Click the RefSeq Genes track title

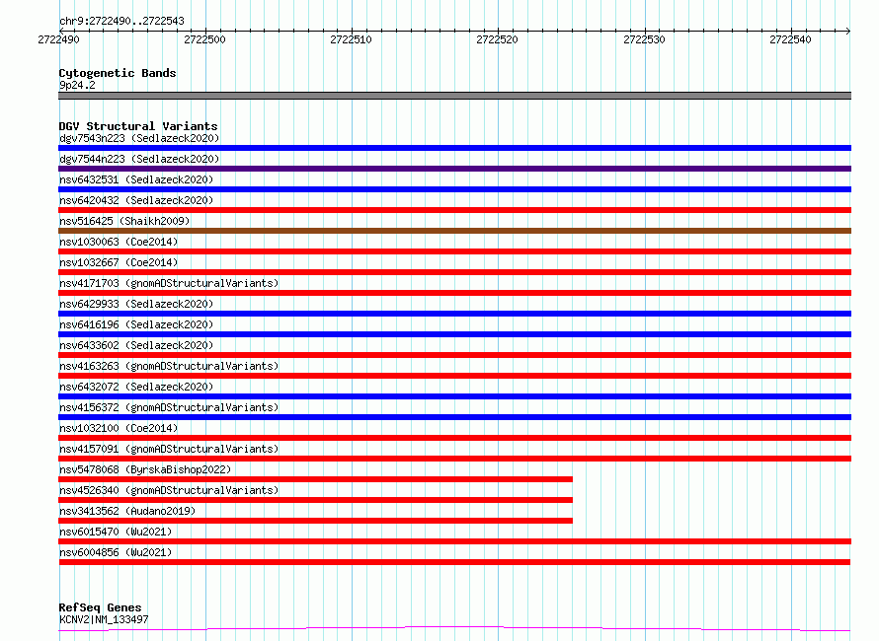coord(101,608)
